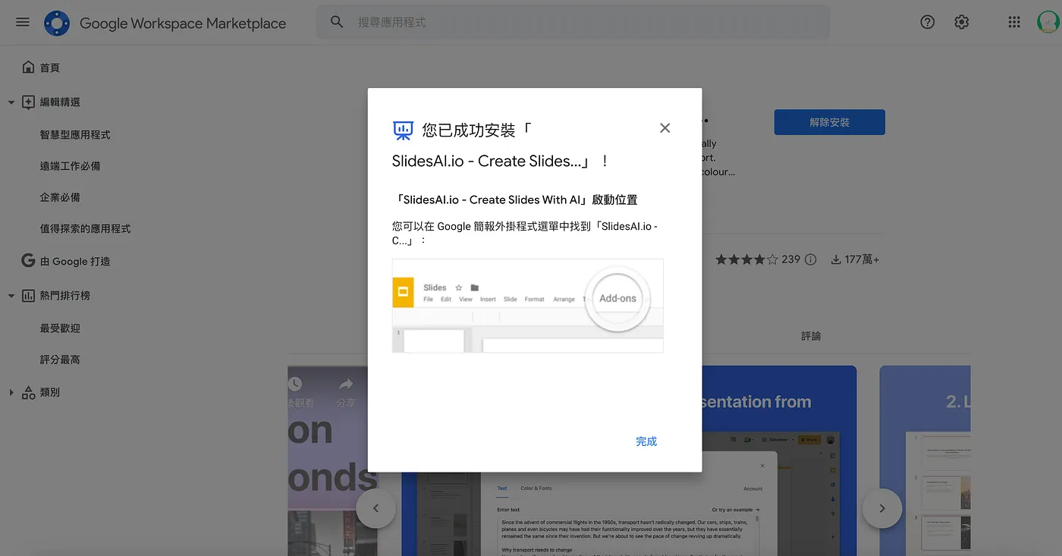Click the Google Workspace Marketplace logo

pyautogui.click(x=57, y=23)
